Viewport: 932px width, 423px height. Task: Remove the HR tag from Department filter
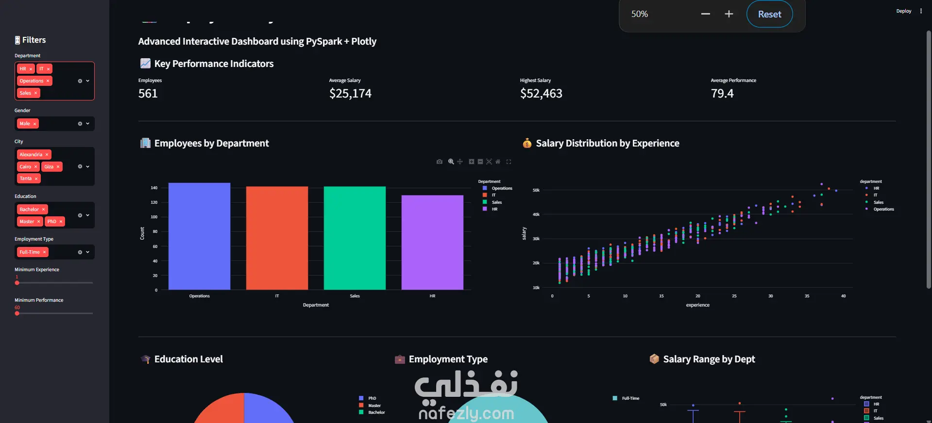tap(31, 69)
